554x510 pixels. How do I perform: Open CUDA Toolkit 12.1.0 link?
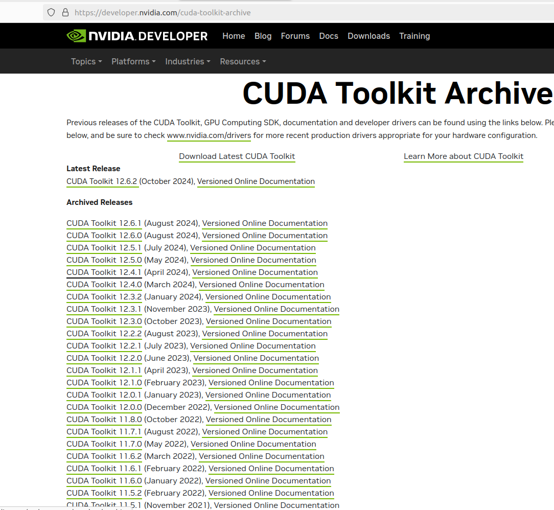(x=104, y=383)
